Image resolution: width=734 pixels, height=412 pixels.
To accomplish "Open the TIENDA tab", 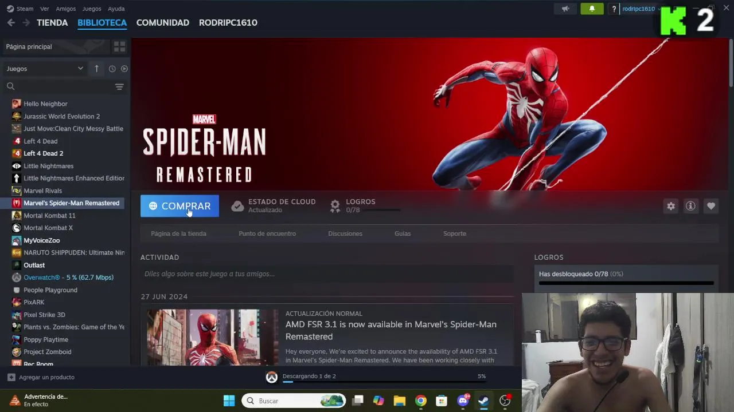I will point(52,22).
